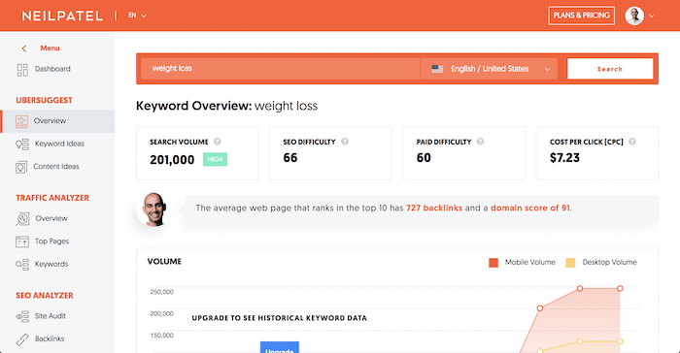Image resolution: width=680 pixels, height=353 pixels.
Task: Click the Dashboard grid icon
Action: [22, 70]
